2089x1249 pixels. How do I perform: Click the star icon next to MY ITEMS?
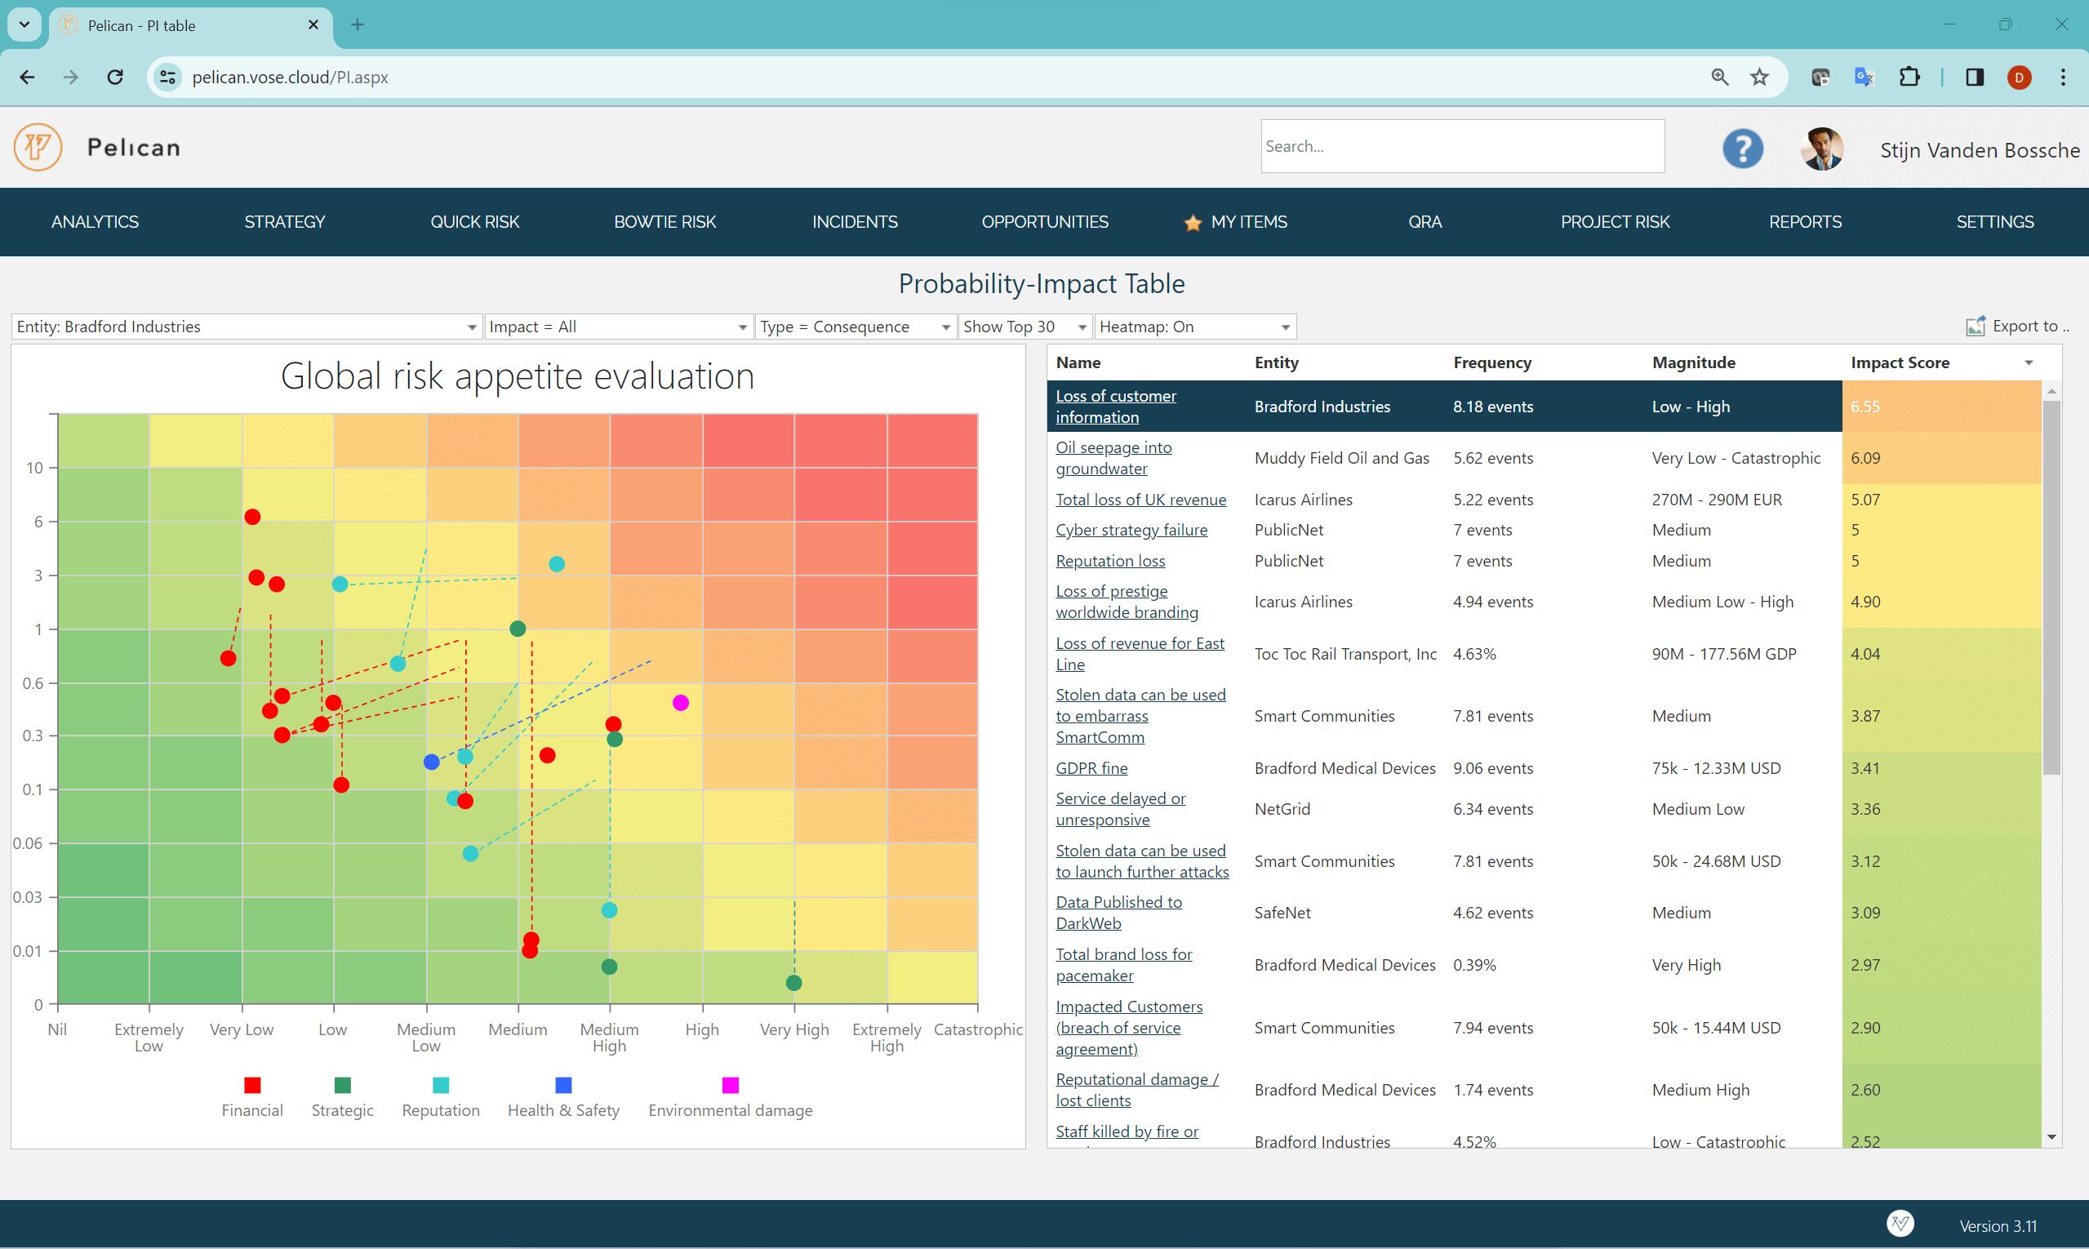click(1193, 223)
